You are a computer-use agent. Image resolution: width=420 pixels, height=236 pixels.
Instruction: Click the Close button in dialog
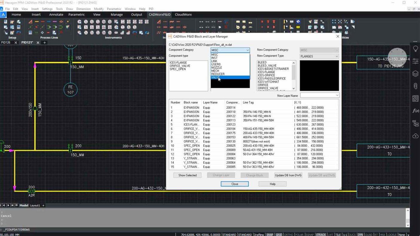(x=235, y=184)
